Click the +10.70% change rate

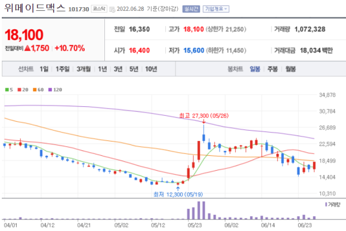coord(70,48)
